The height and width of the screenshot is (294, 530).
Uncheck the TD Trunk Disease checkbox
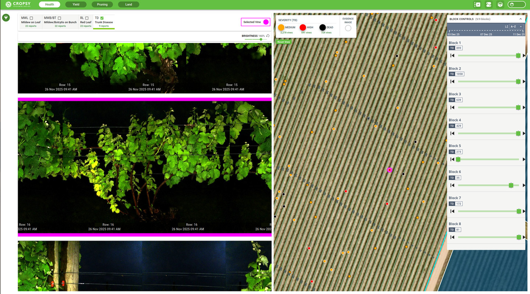tap(102, 18)
